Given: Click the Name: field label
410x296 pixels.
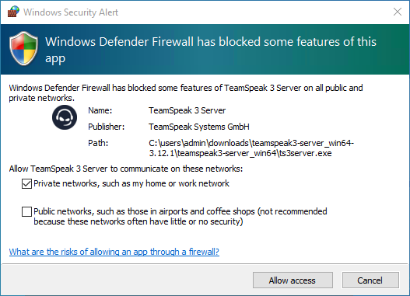Looking at the screenshot, I should click(x=100, y=110).
